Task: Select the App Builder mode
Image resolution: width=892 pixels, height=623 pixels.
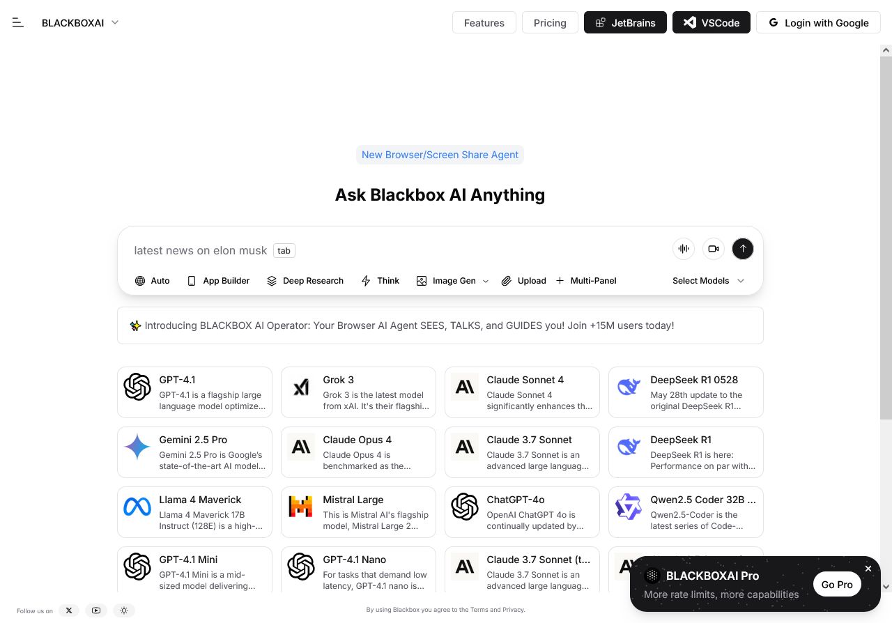Action: pyautogui.click(x=218, y=281)
